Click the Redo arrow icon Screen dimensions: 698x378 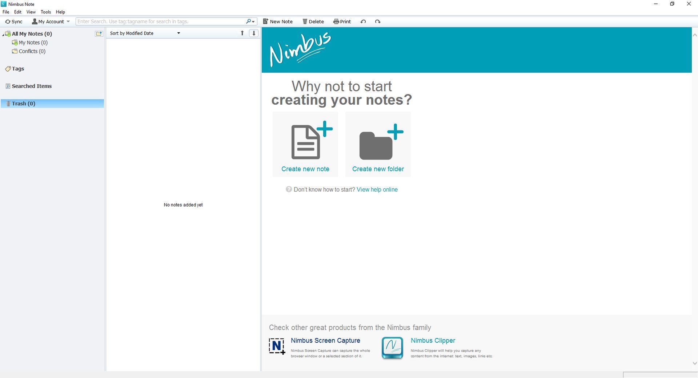tap(377, 21)
